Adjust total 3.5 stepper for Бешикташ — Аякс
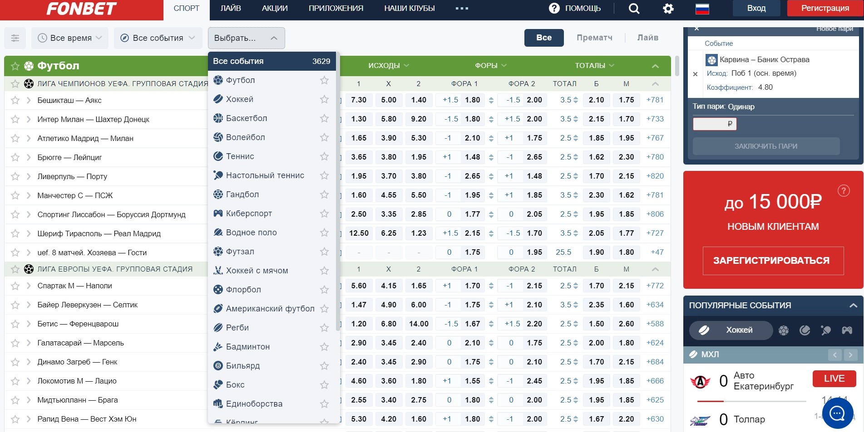Screen dimensions: 864x432 [x=576, y=100]
